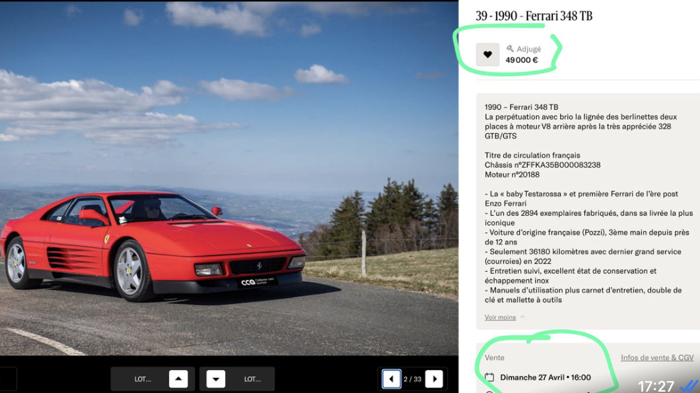Image resolution: width=700 pixels, height=393 pixels.
Task: Click the calendar icon beside Dimanche 27 Avril
Action: [489, 377]
